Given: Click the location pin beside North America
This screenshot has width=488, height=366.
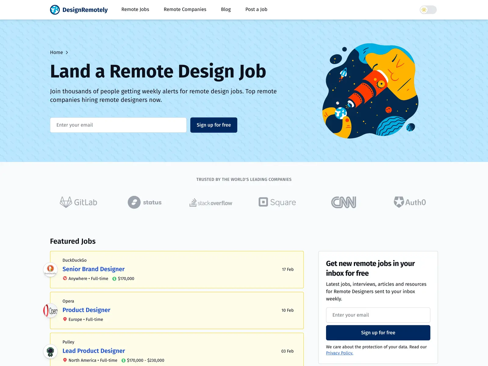Looking at the screenshot, I should (65, 360).
